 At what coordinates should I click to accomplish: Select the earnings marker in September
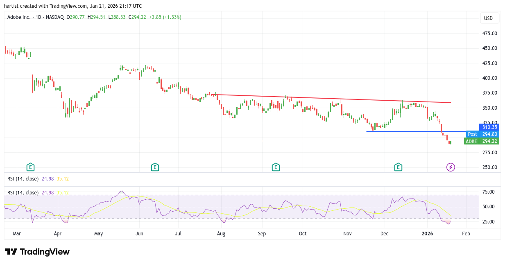click(x=276, y=167)
